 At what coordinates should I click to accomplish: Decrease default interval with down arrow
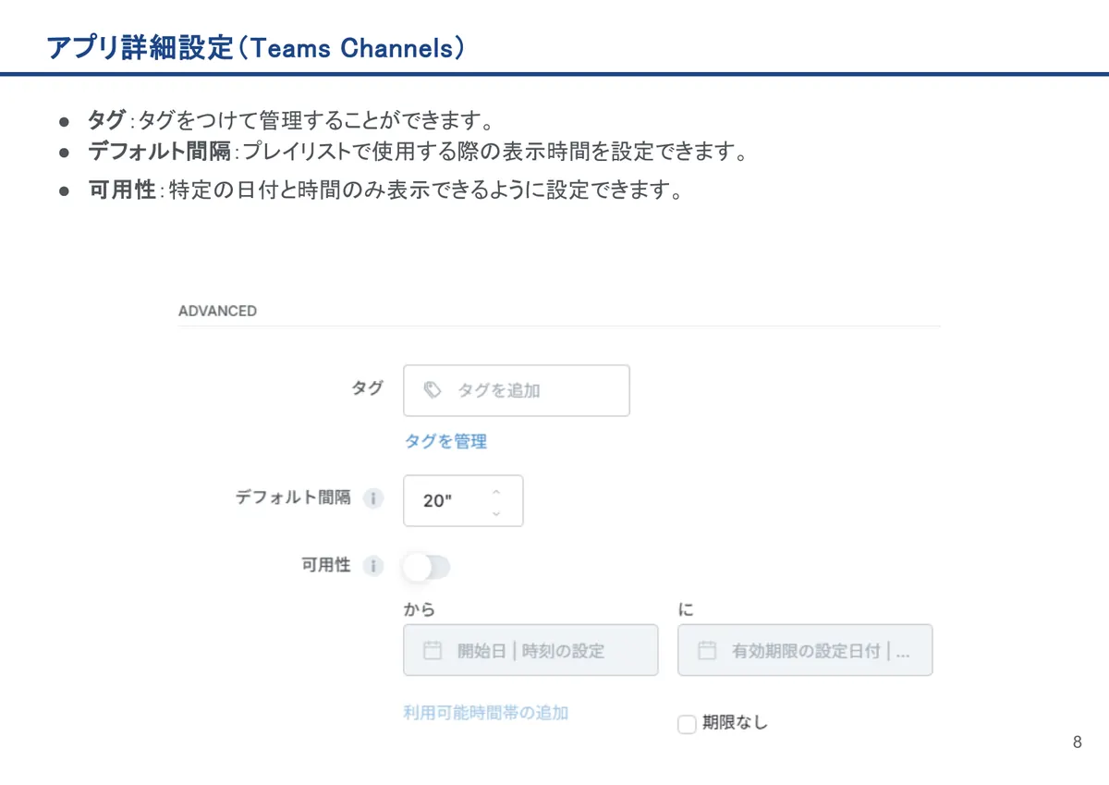point(496,512)
